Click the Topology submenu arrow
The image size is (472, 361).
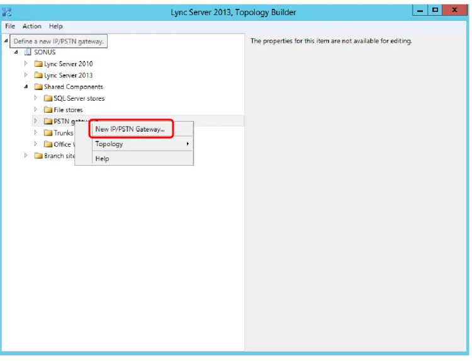click(188, 144)
